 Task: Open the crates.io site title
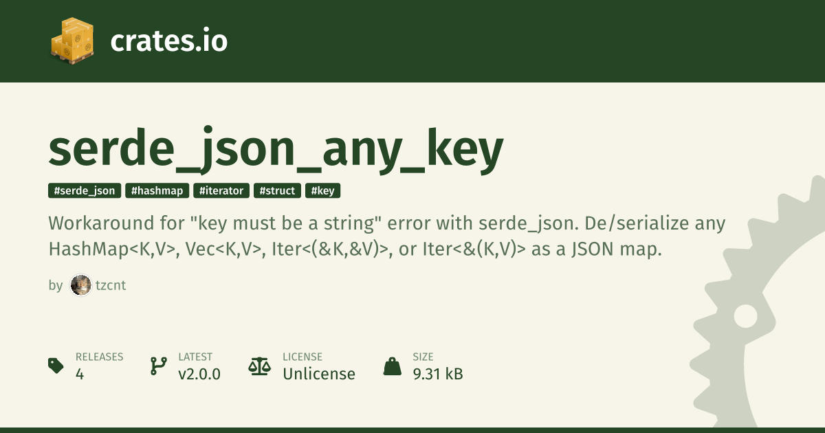tap(168, 41)
